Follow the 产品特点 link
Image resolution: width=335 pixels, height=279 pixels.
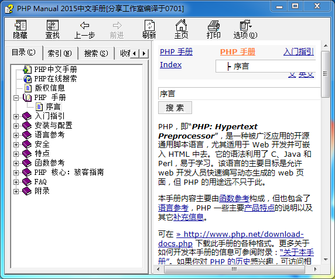point(259,208)
